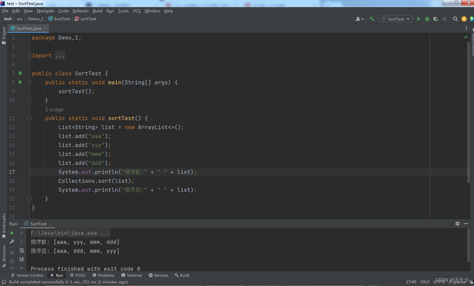Click the toolbar stop button

coord(444,19)
